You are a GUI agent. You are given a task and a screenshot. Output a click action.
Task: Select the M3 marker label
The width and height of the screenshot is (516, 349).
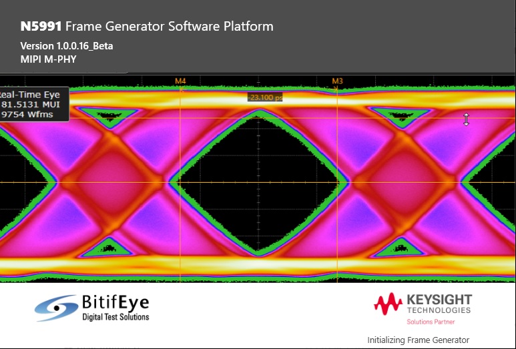tap(338, 81)
